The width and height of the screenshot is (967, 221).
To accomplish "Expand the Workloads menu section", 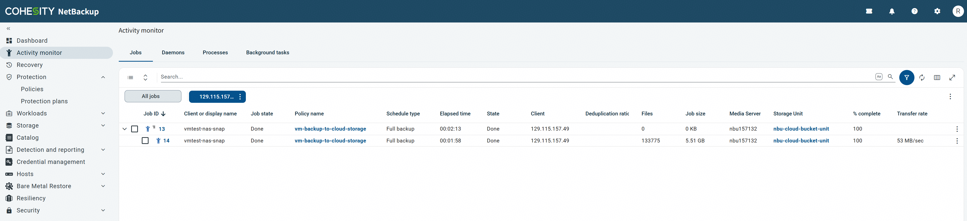I will click(x=103, y=113).
